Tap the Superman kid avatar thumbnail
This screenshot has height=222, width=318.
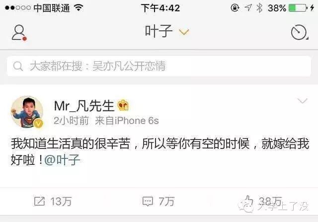(x=27, y=112)
